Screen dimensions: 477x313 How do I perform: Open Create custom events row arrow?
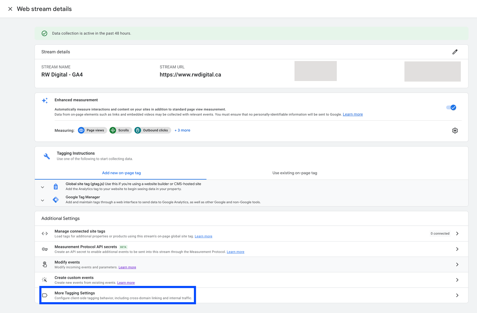point(457,280)
